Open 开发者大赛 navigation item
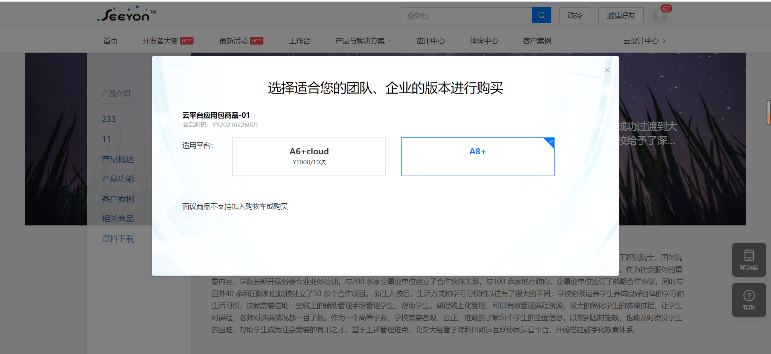Viewport: 771px width, 354px height. (160, 41)
